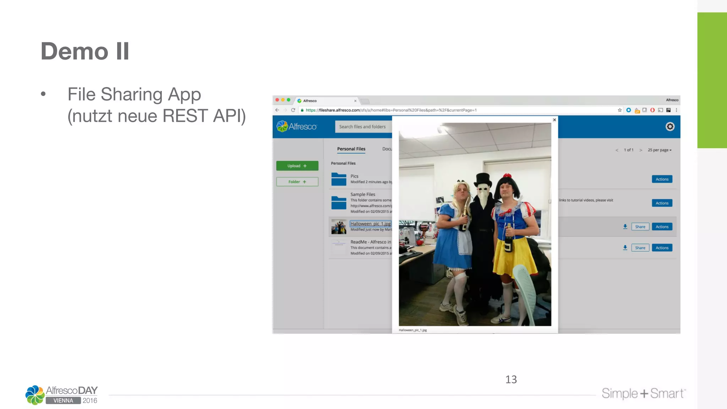Click the Halloween_pic_1.jpg file name link
This screenshot has width=727, height=409.
coord(370,224)
